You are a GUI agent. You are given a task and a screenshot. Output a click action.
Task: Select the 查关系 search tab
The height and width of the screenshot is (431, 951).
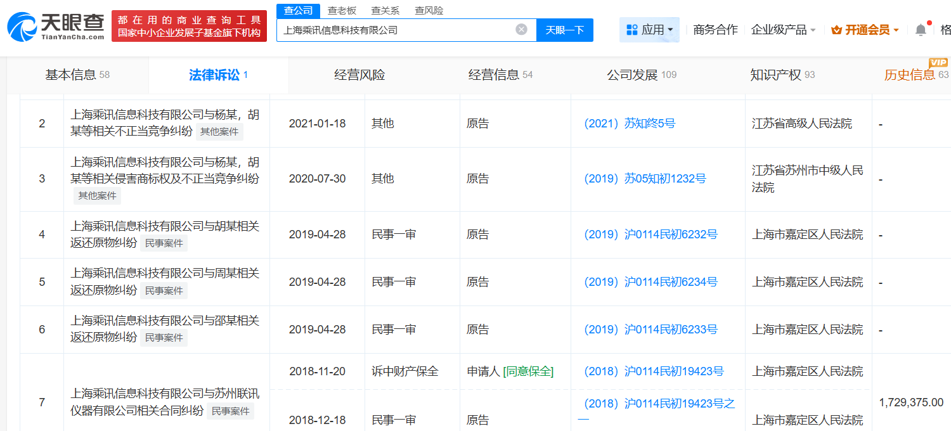pos(385,10)
